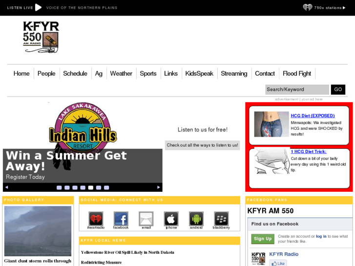Viewport: 355px width, 266px height.
Task: Open the iheartradio social icon
Action: pos(96,219)
